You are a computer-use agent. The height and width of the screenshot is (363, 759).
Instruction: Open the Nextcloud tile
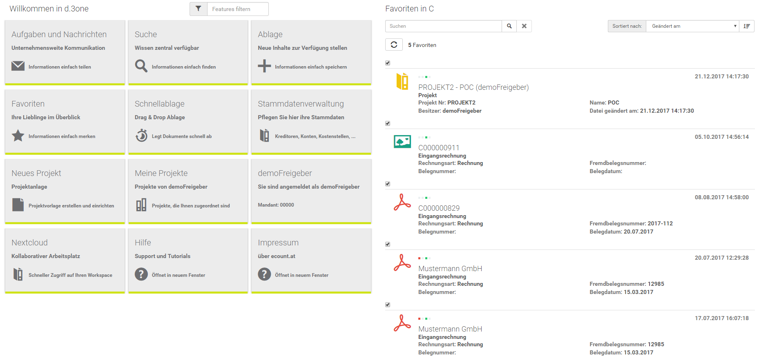tap(65, 261)
